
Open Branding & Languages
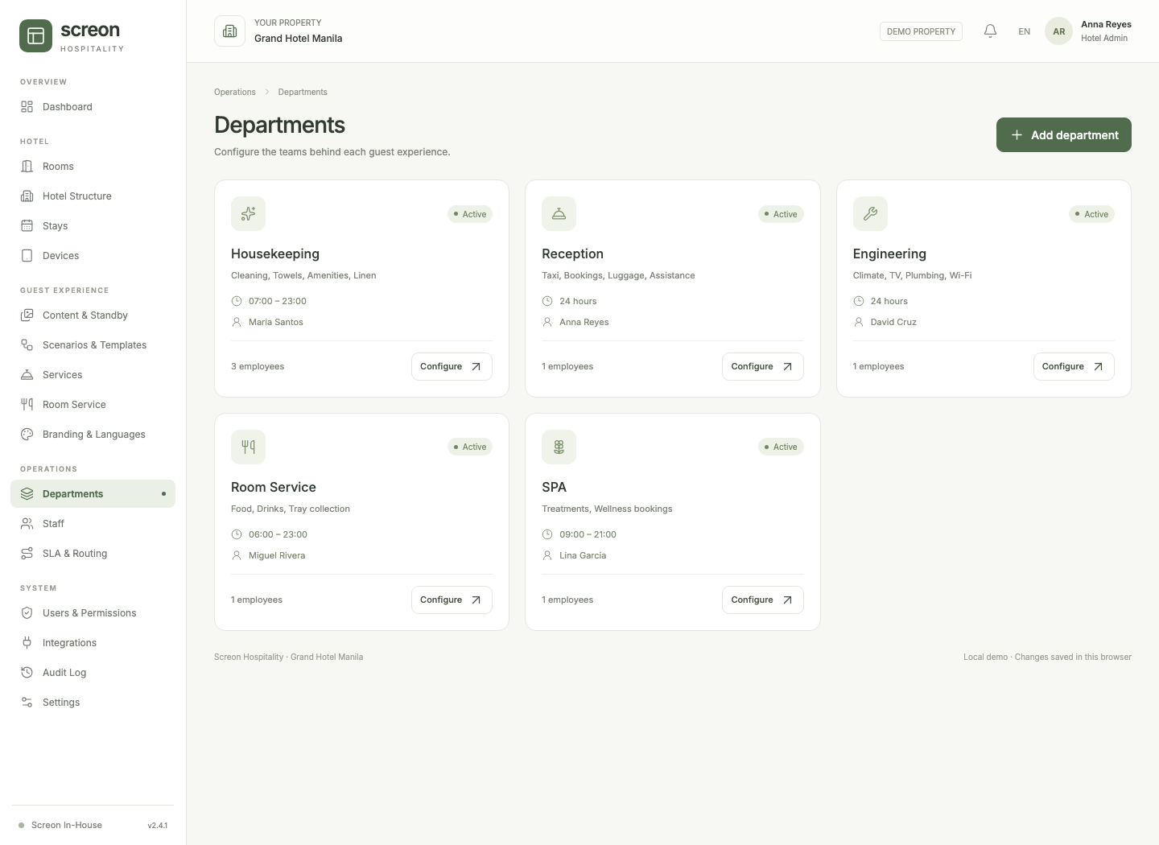coord(93,435)
